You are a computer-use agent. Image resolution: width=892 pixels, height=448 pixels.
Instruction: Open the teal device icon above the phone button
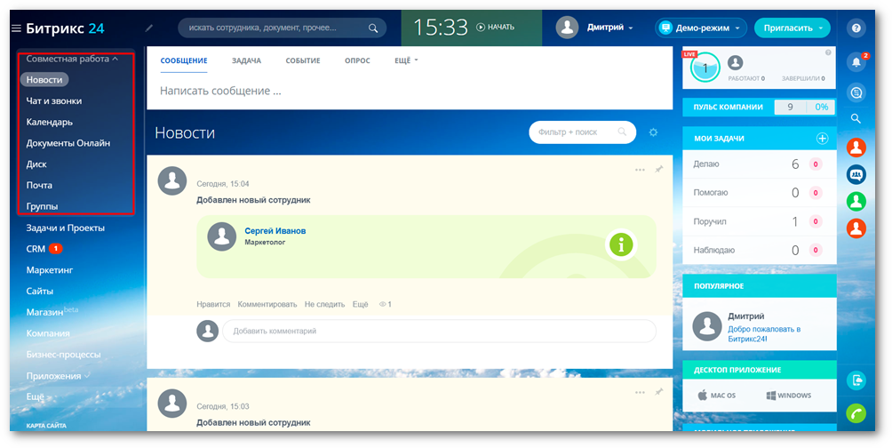856,380
